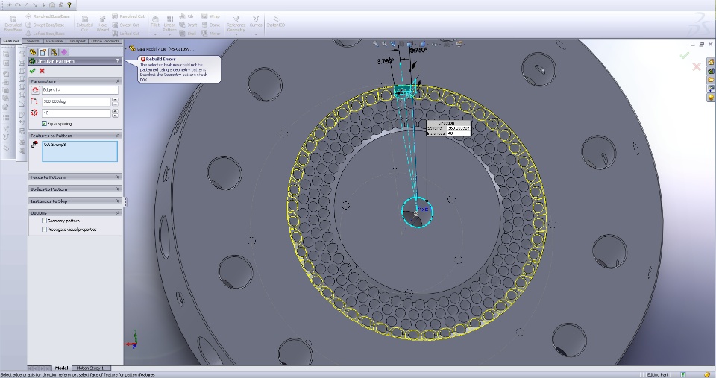The image size is (716, 378).
Task: Accept the Circular Pattern with green checkmark
Action: point(32,71)
